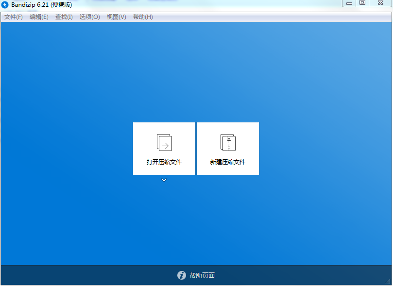Maximize the Bandizip window
This screenshot has width=393, height=286.
pyautogui.click(x=362, y=3)
